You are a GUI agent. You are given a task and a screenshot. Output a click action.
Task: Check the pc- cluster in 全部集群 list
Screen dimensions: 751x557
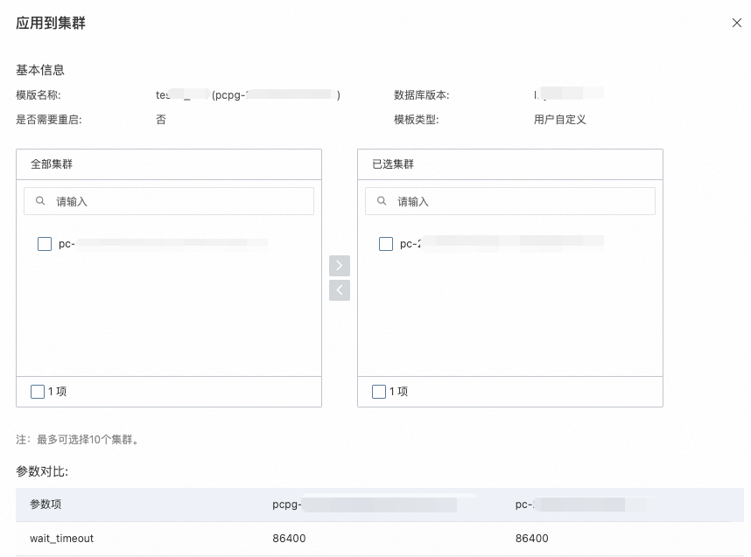45,244
